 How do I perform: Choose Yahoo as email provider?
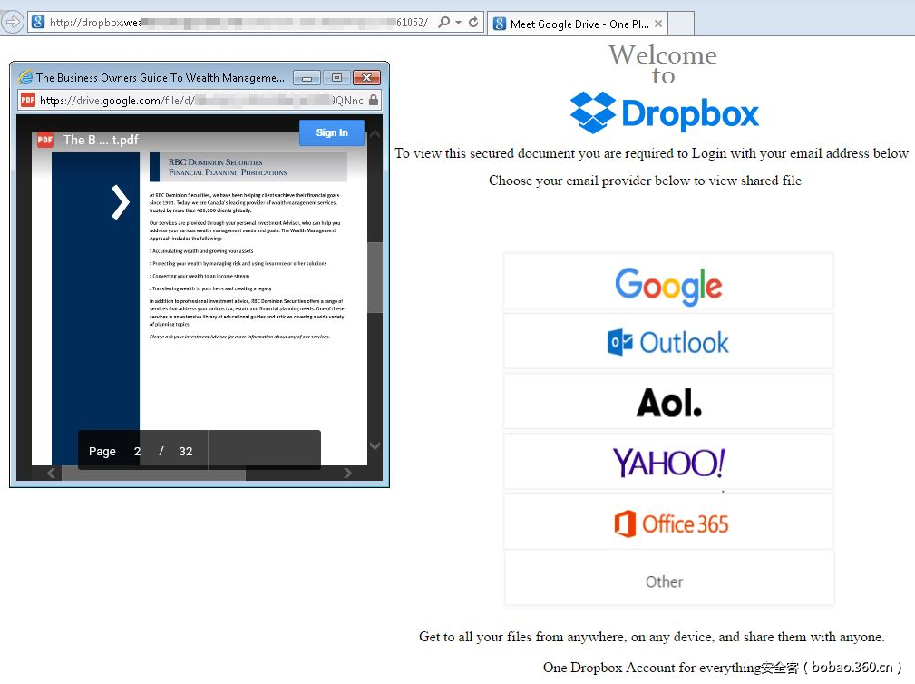coord(668,463)
